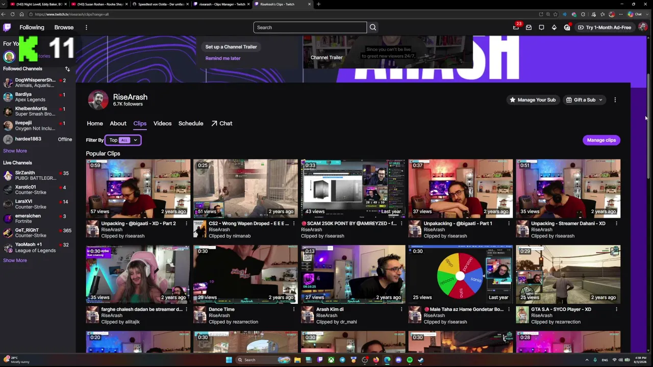The height and width of the screenshot is (367, 653).
Task: Play the GTA S.A - SYCO Player clip thumbnail
Action: tap(568, 274)
